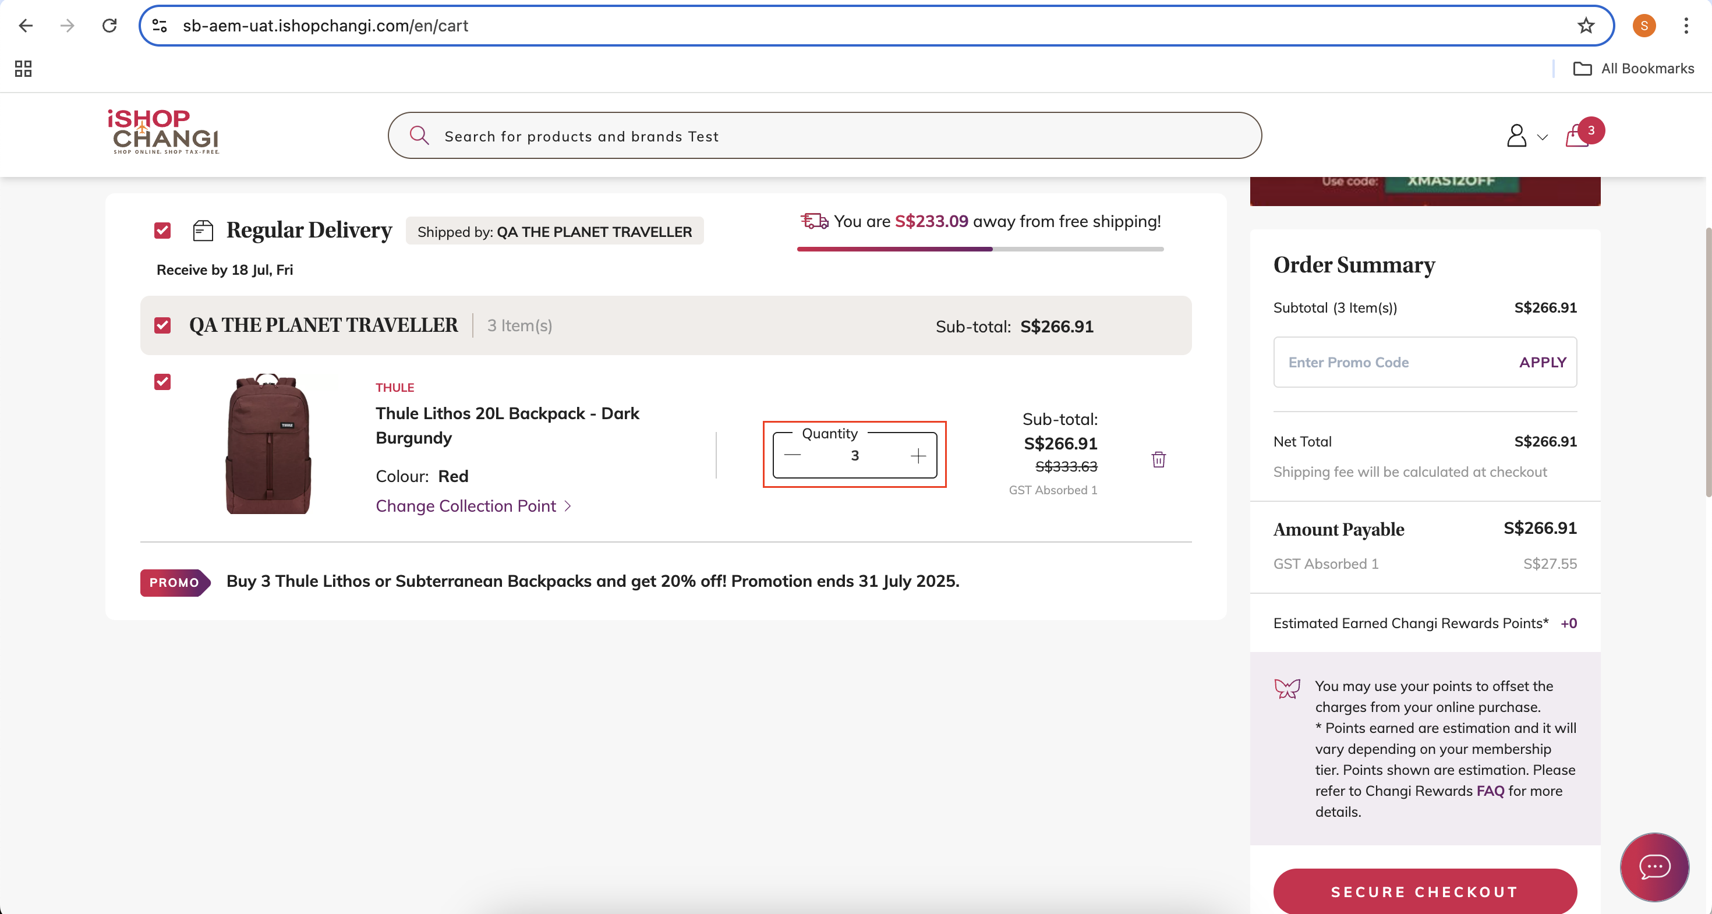Open the All Bookmarks folder
This screenshot has height=914, width=1712.
[x=1634, y=69]
